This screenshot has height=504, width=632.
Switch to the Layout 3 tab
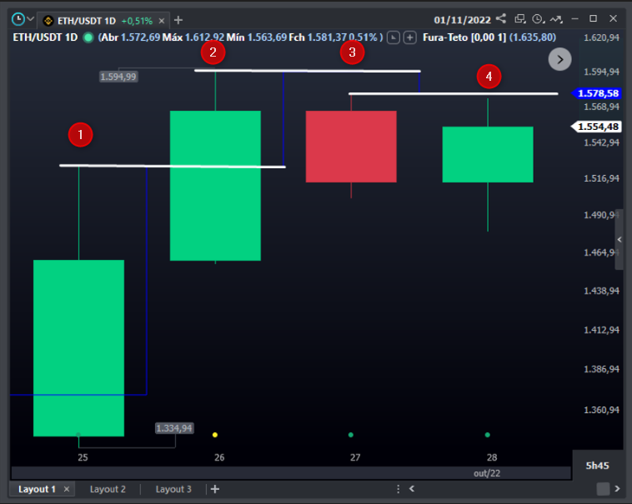(x=173, y=489)
